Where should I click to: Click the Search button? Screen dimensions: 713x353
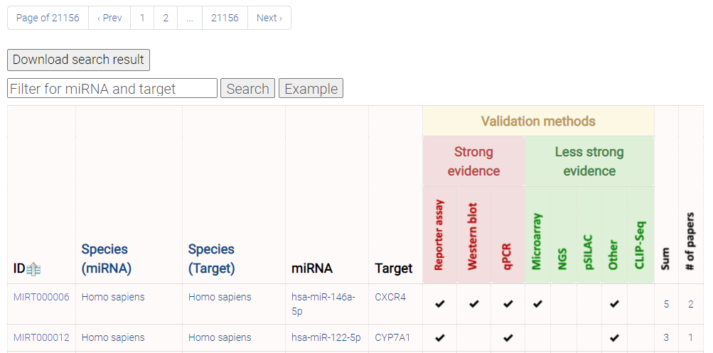[x=248, y=89]
